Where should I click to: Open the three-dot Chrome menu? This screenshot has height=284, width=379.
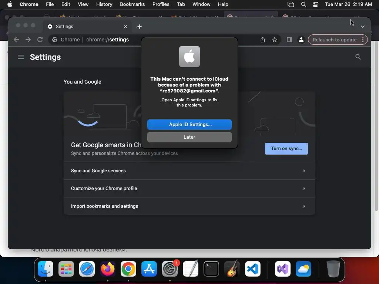pyautogui.click(x=363, y=40)
